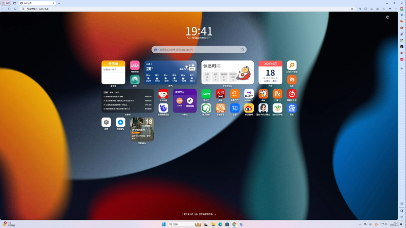
Task: Open the Windows Start menu
Action: (x=163, y=224)
